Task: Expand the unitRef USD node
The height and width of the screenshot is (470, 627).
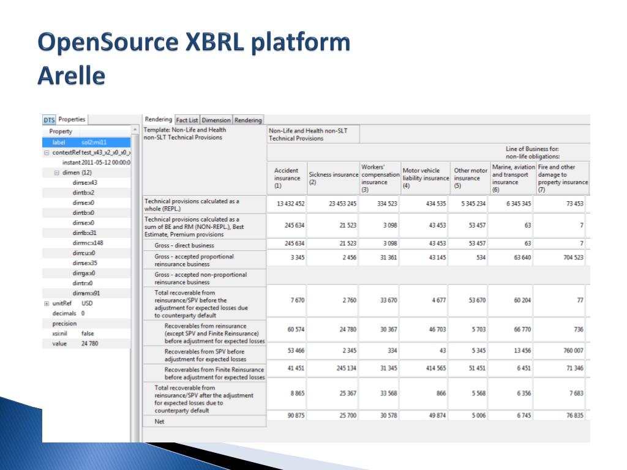Action: 47,304
